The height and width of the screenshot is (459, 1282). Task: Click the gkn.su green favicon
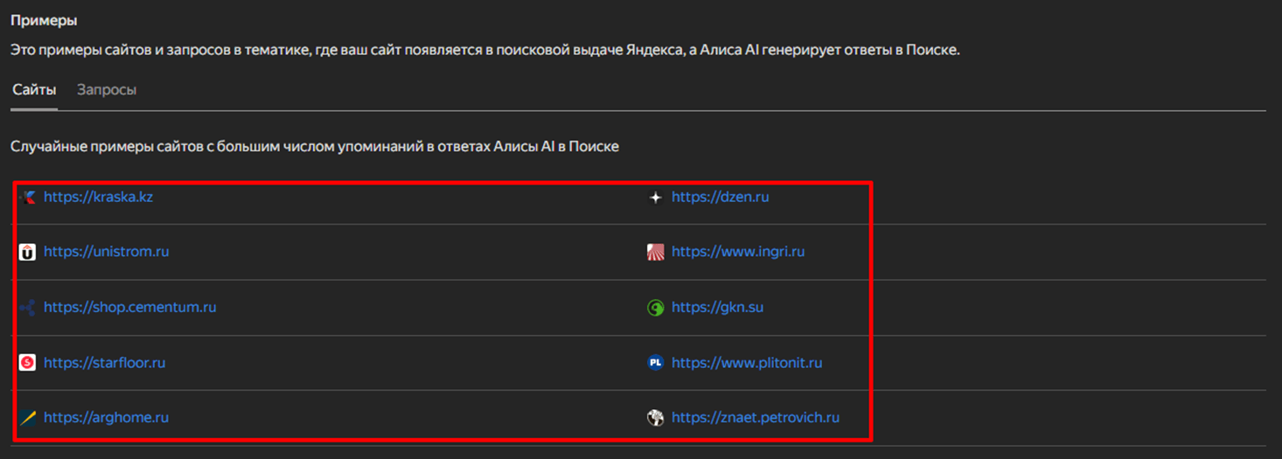[655, 308]
